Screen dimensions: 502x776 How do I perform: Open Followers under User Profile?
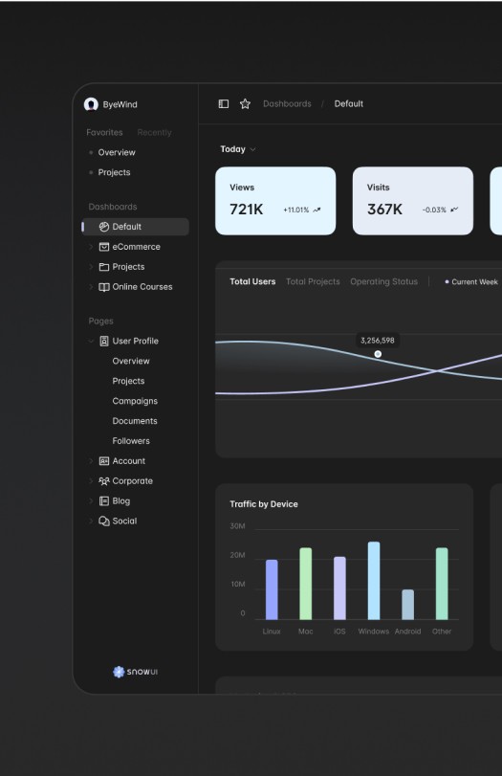131,441
